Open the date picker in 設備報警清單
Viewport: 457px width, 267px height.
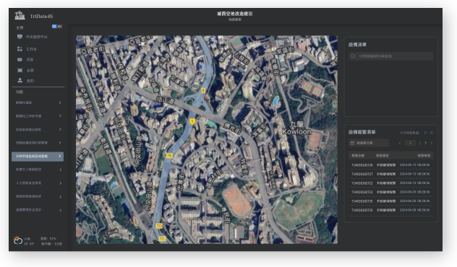pyautogui.click(x=369, y=143)
